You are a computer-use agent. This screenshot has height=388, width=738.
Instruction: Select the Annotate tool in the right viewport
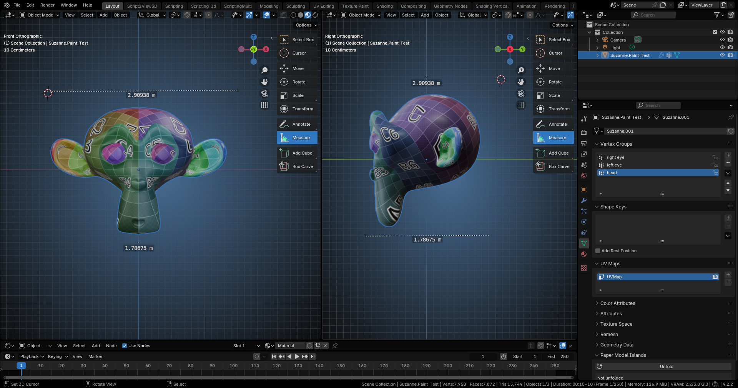tap(553, 124)
